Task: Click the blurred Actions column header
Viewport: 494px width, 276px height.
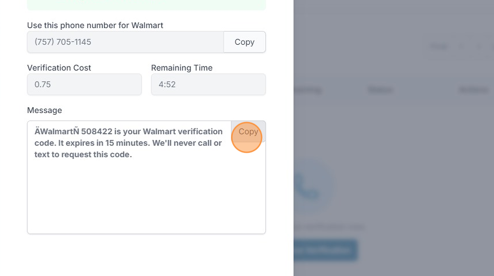Action: [x=473, y=90]
